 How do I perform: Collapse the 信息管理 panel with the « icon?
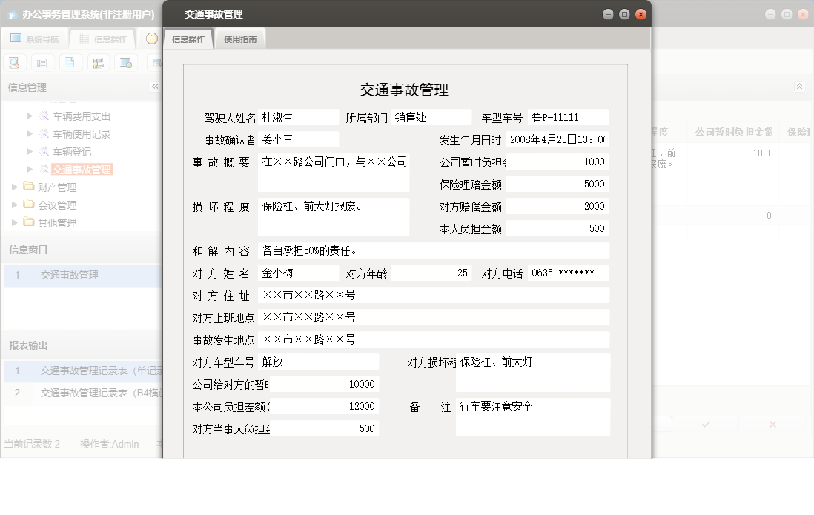point(156,87)
